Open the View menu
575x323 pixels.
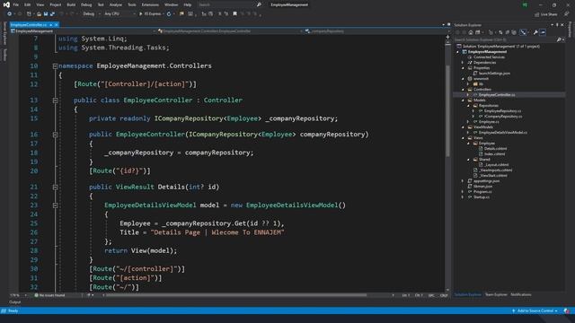(40, 4)
